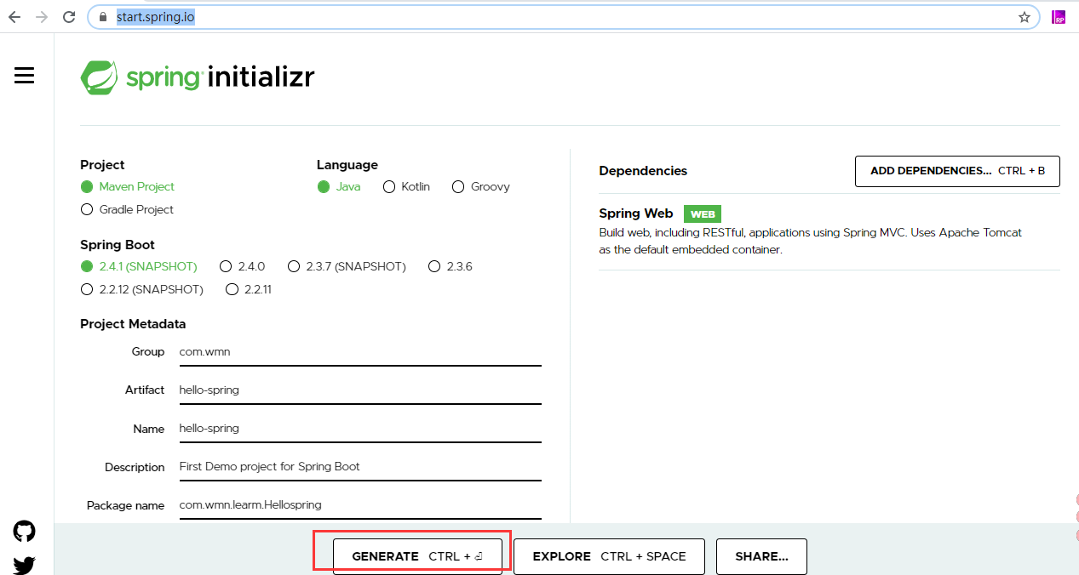The image size is (1079, 575).
Task: Click the Spring Boot heading
Action: pos(118,245)
